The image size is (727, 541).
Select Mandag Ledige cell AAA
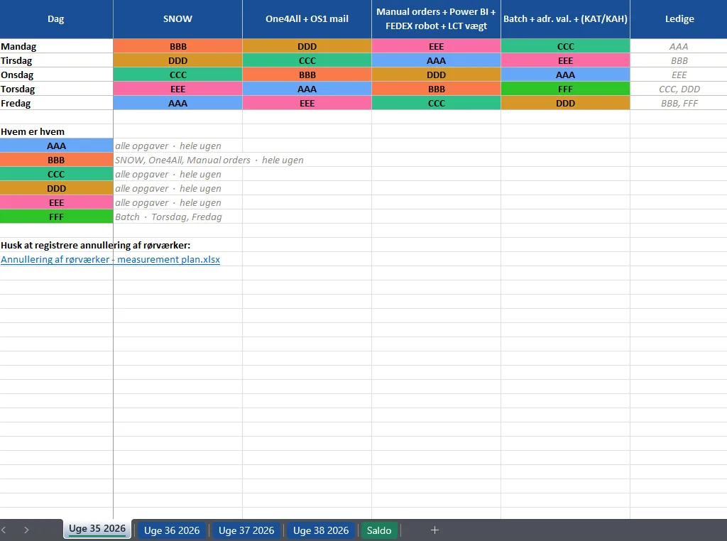point(679,46)
